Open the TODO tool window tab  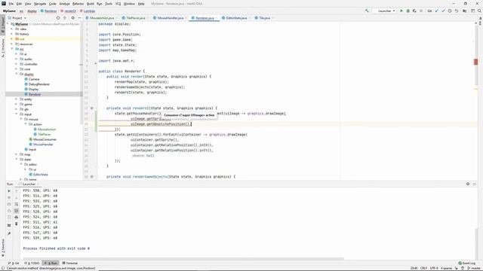(32, 263)
